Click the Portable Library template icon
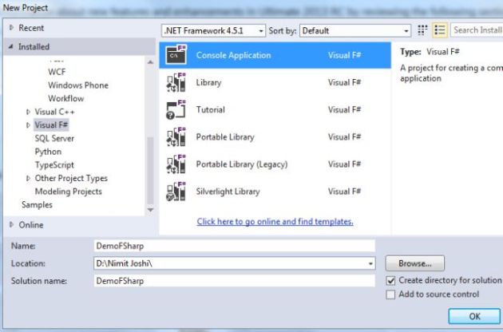Image resolution: width=503 pixels, height=332 pixels. click(176, 137)
